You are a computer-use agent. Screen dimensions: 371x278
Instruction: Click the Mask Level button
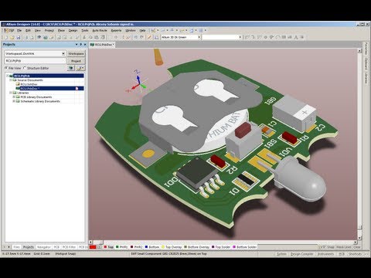coord(343,247)
